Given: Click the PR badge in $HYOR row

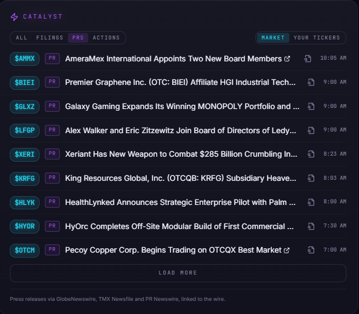Looking at the screenshot, I should point(52,226).
